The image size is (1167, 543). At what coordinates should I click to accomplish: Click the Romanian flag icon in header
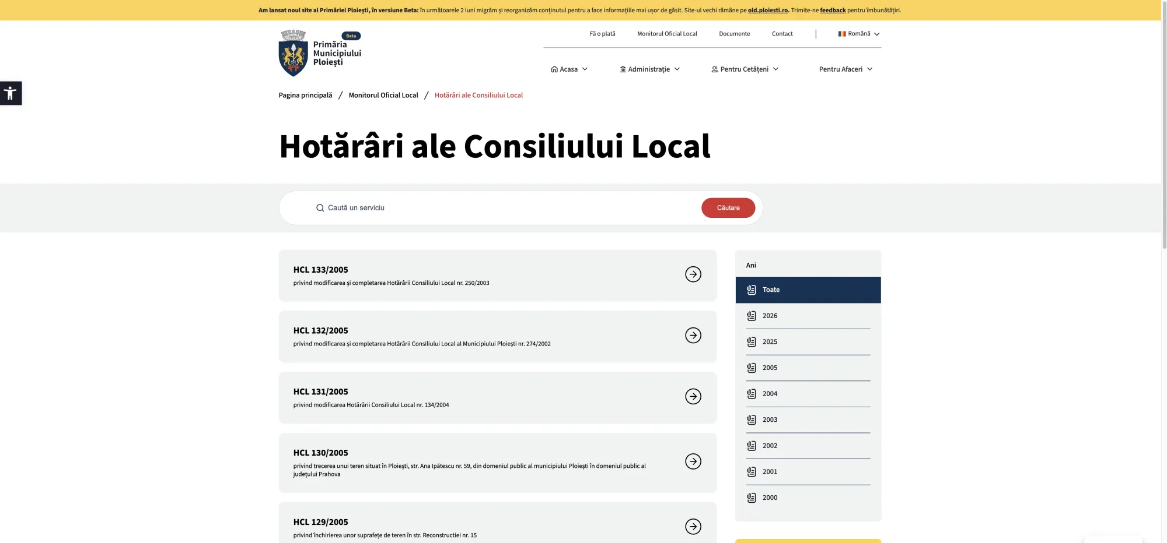[841, 33]
